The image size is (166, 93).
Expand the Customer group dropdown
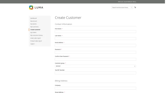95,66
